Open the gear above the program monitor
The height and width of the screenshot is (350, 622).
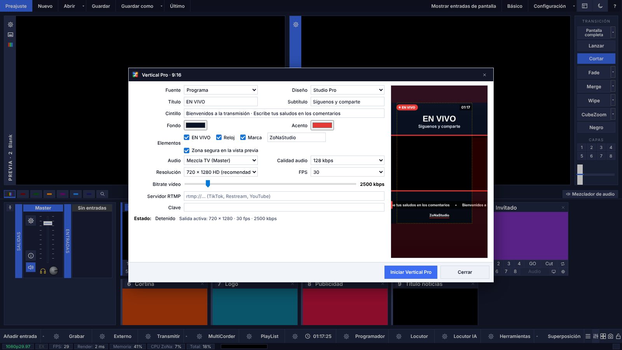coord(295,24)
